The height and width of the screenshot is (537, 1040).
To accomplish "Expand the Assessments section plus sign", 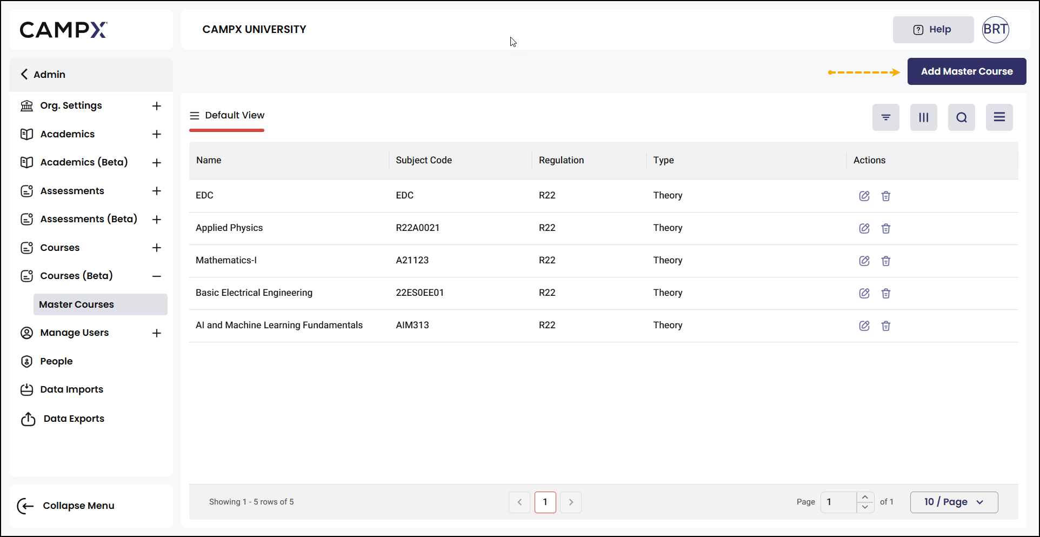I will pos(157,191).
